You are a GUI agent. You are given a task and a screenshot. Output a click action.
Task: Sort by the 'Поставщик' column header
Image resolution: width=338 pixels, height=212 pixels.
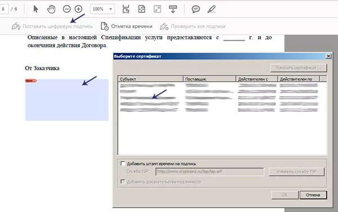click(x=210, y=79)
